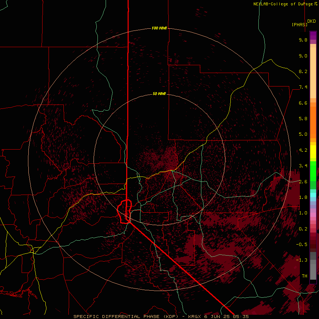This screenshot has width=319, height=319.
Task: Click the DKD label above the colorbar
Action: pos(312,21)
